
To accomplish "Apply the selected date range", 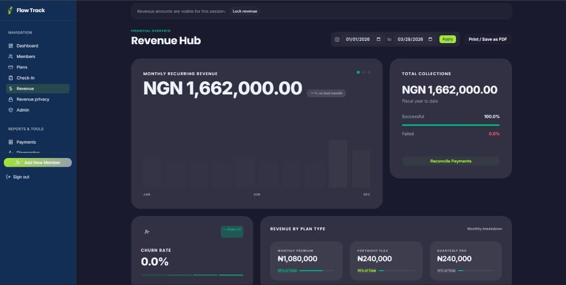I will tap(448, 39).
